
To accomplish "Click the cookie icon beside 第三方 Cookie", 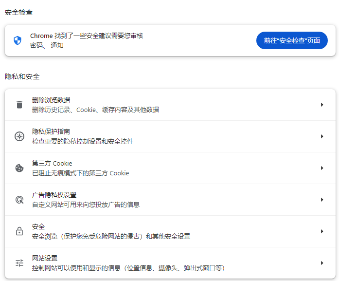I will pyautogui.click(x=19, y=168).
